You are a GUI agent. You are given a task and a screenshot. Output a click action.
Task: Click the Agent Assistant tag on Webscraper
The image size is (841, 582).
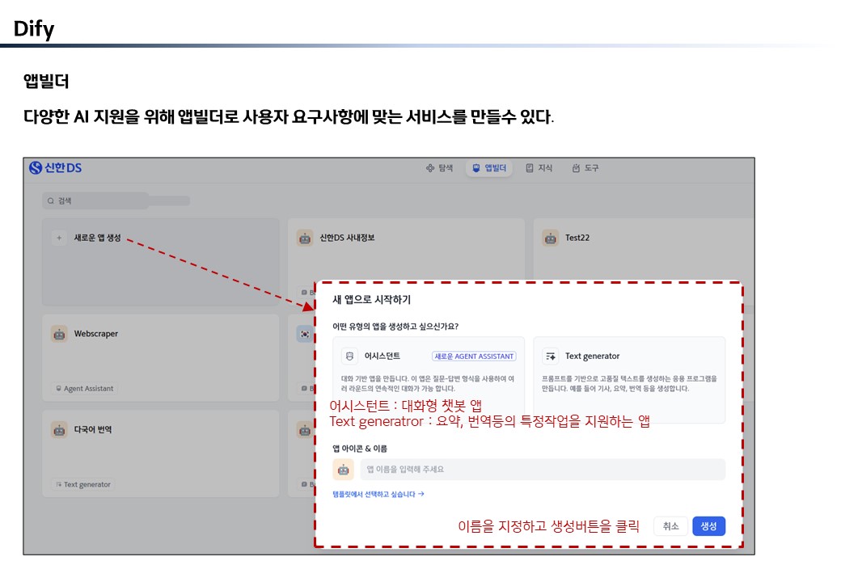click(85, 389)
